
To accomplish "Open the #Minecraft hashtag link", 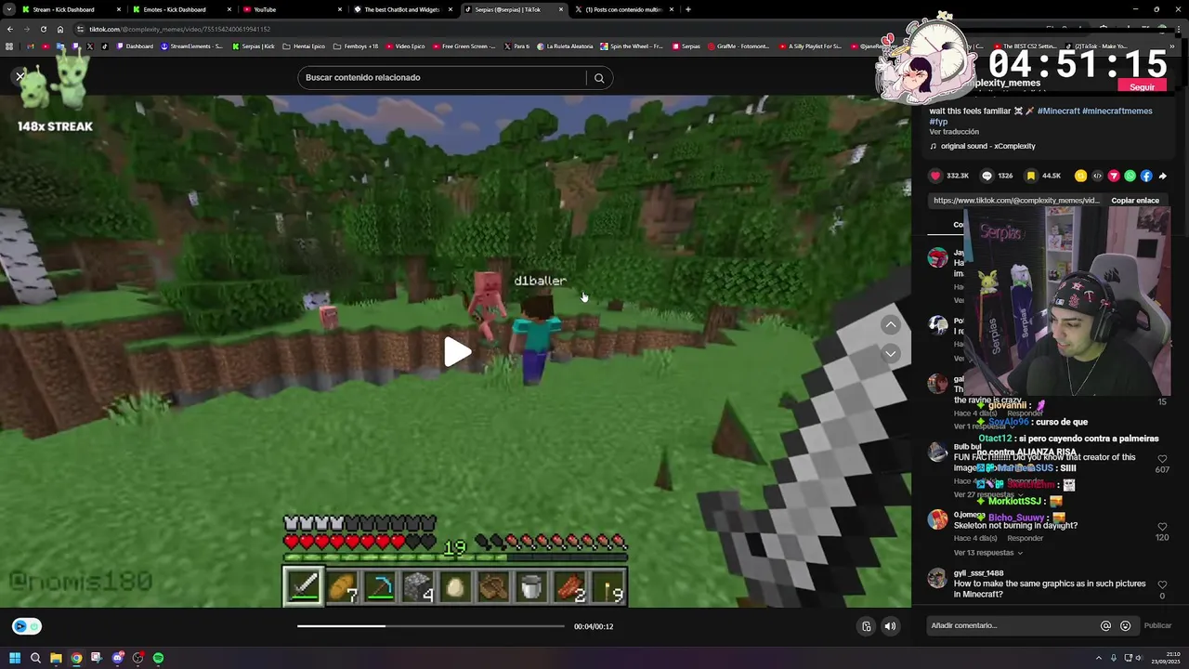I will [x=1058, y=111].
